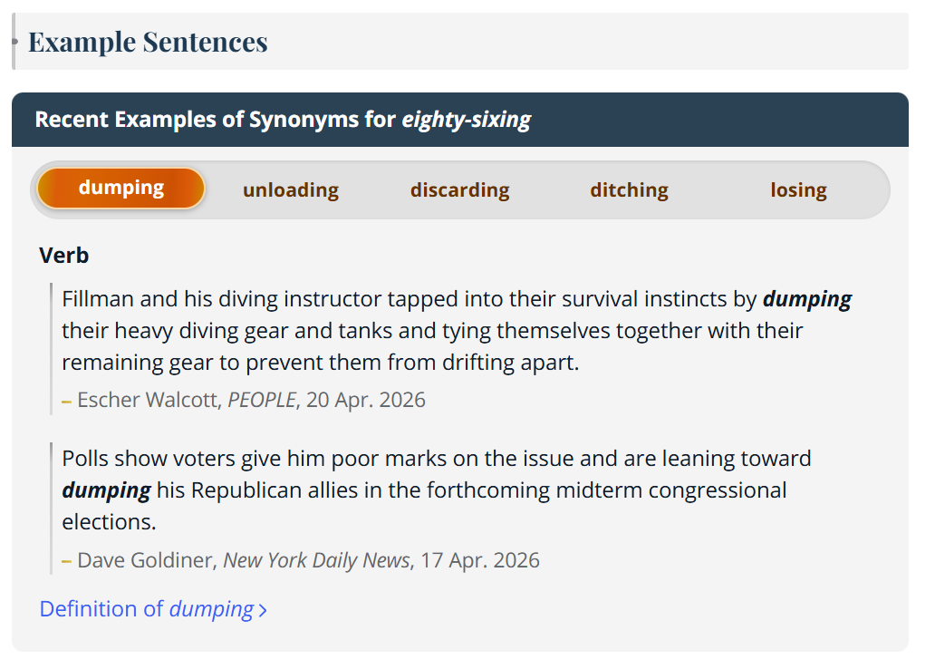Click the Fillman diving instructor example sentence

pyautogui.click(x=456, y=331)
